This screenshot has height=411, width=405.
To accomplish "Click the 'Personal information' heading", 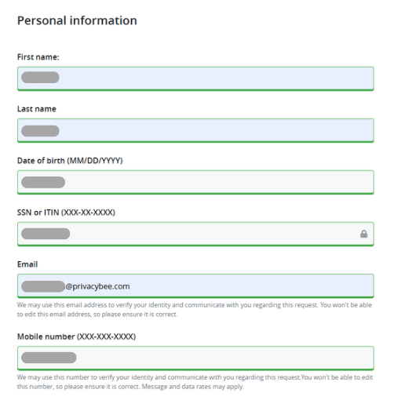I will (77, 20).
